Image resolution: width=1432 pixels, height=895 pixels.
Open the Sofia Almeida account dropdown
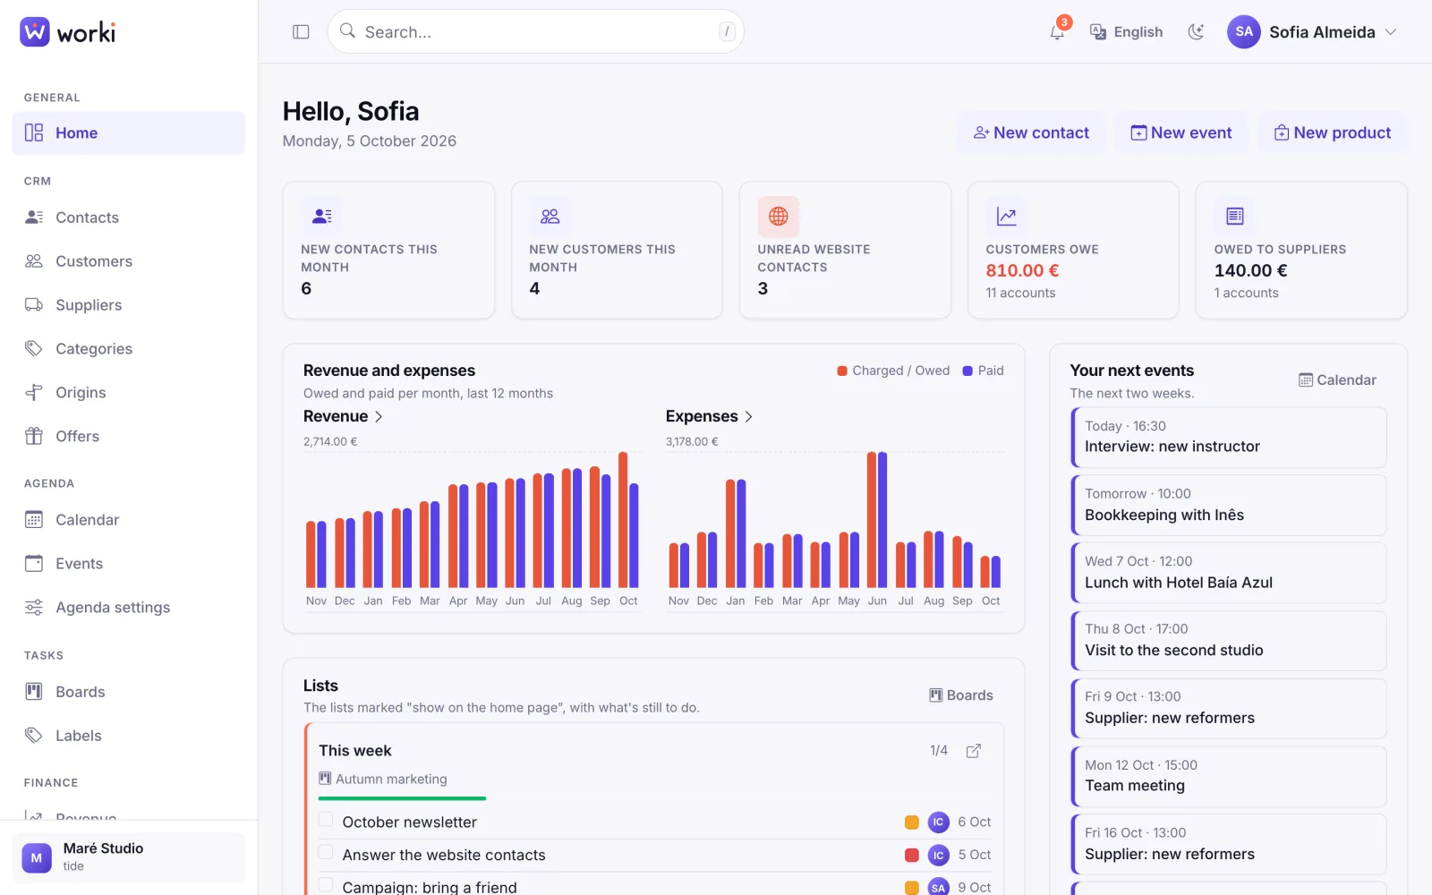[1312, 32]
